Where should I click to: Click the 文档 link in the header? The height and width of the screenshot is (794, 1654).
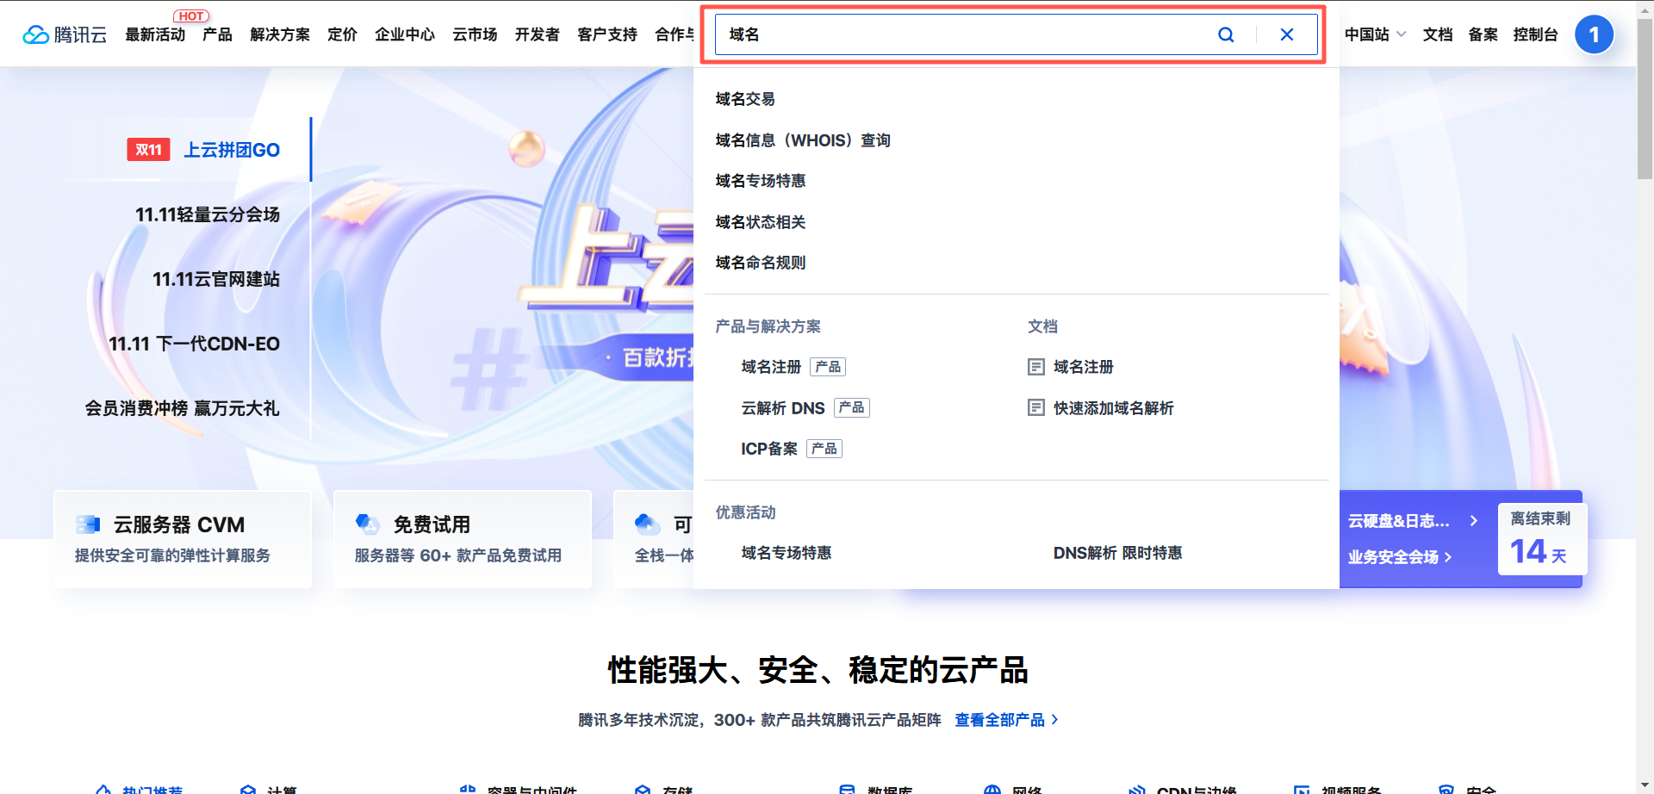tap(1438, 34)
